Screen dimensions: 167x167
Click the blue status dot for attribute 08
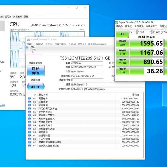[x=29, y=122]
